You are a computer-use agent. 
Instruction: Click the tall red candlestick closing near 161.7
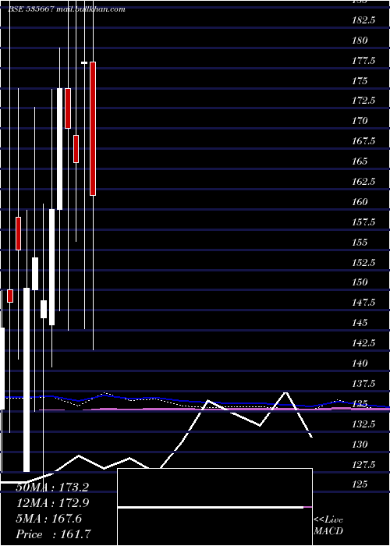93,129
